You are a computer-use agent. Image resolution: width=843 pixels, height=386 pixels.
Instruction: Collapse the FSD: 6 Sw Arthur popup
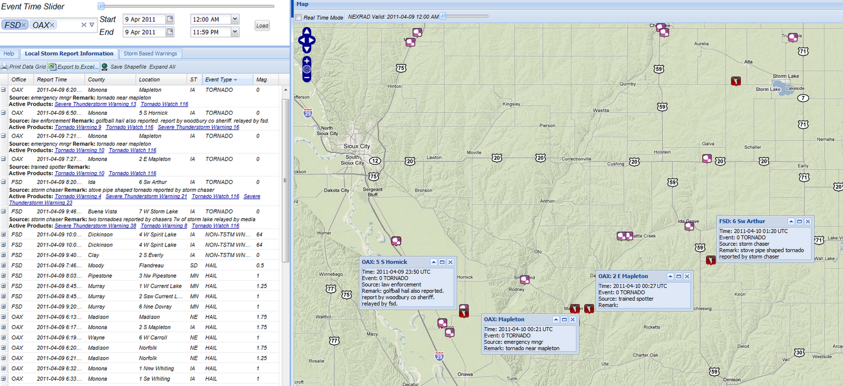pos(791,222)
